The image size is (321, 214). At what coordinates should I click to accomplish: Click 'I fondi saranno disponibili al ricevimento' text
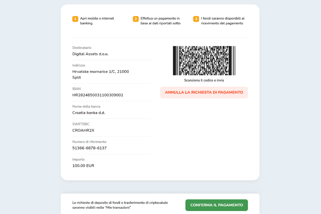(x=223, y=21)
